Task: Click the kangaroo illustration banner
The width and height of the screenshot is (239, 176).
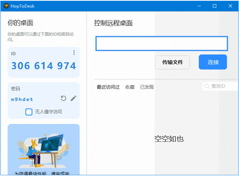Action: 44,149
